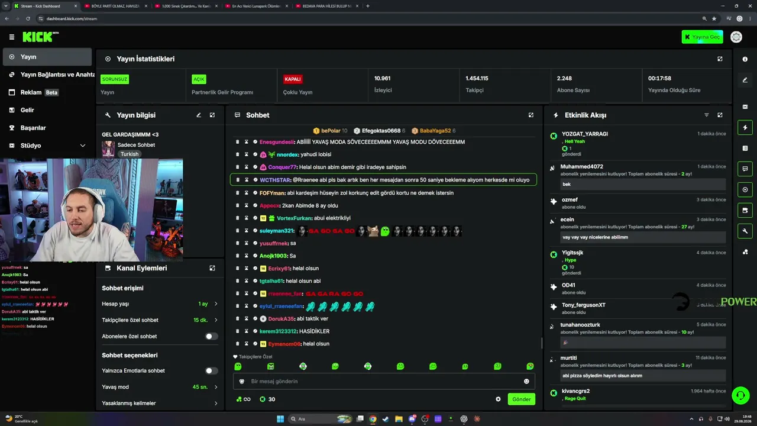Reload the page with browser refresh button

pyautogui.click(x=28, y=18)
